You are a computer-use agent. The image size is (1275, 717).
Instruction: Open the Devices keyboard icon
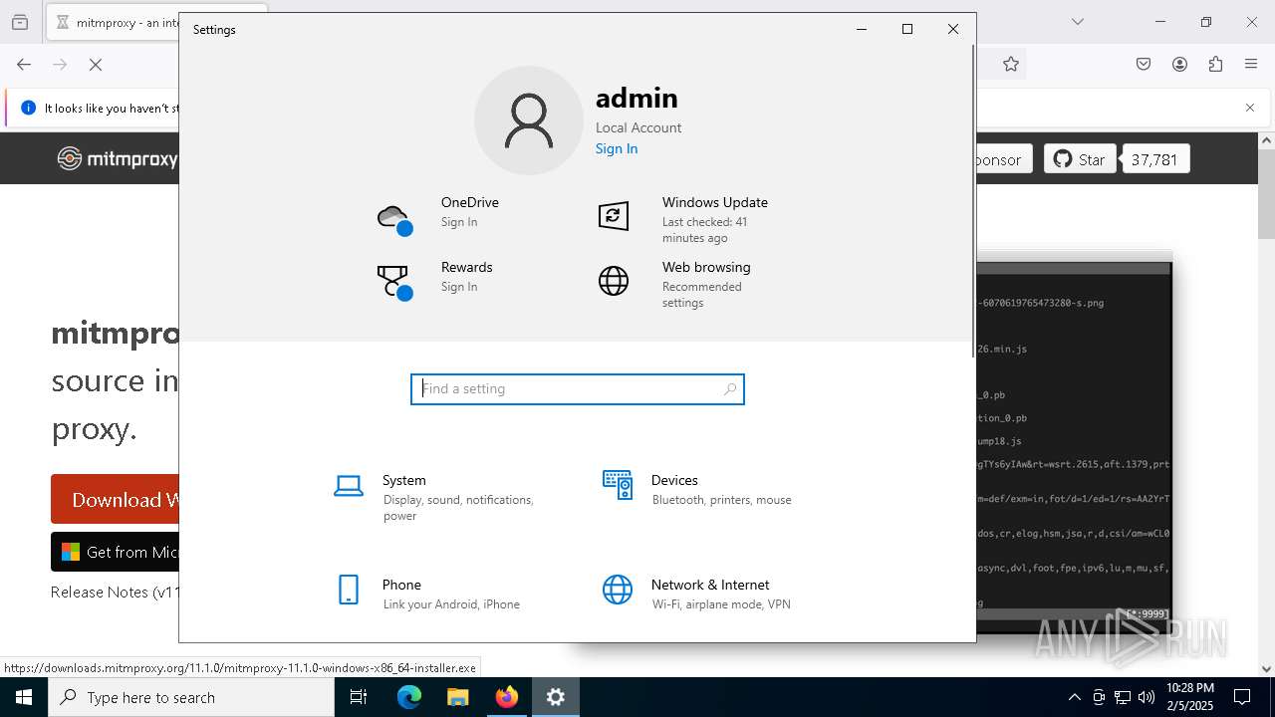618,485
